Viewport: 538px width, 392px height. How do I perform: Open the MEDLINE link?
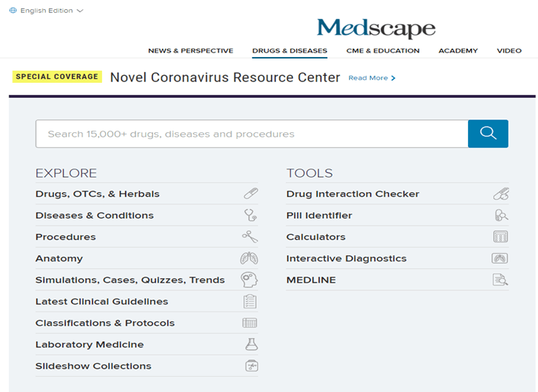[311, 280]
